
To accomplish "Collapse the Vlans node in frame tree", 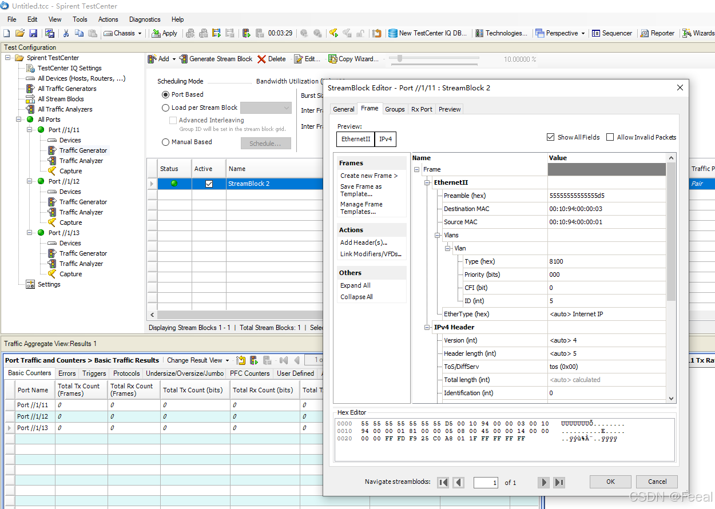I will tap(438, 235).
